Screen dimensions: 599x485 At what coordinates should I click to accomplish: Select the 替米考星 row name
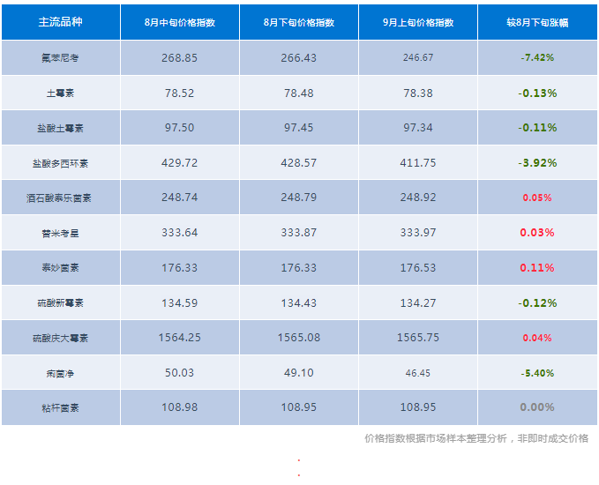click(x=60, y=233)
